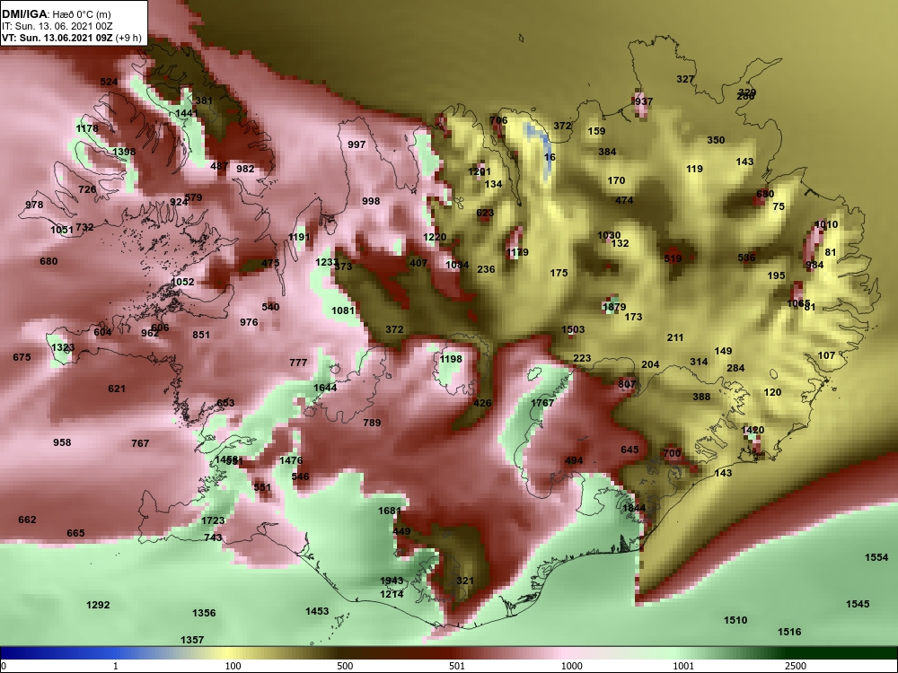Click the map value '1503'
Image resolution: width=898 pixels, height=673 pixels.
[573, 329]
